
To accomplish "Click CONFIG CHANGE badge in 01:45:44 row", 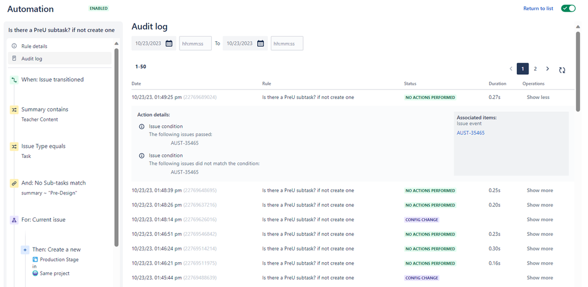I will coord(421,278).
